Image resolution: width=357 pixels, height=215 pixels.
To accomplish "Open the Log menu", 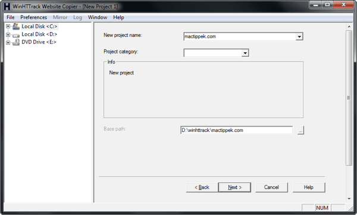I will pyautogui.click(x=77, y=17).
